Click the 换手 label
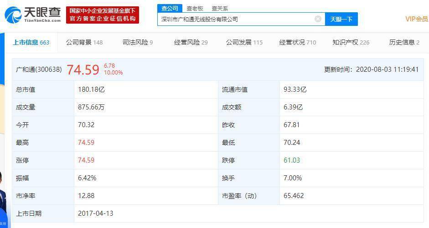The height and width of the screenshot is (228, 429). tap(228, 178)
